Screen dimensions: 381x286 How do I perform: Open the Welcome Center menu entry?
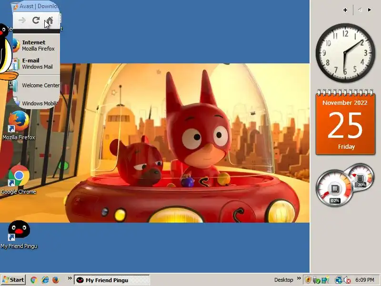(36, 85)
